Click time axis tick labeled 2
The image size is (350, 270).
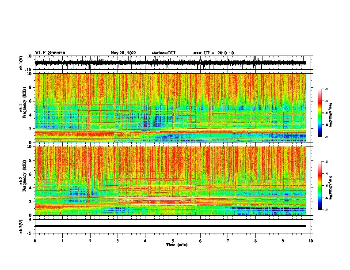coord(90,241)
